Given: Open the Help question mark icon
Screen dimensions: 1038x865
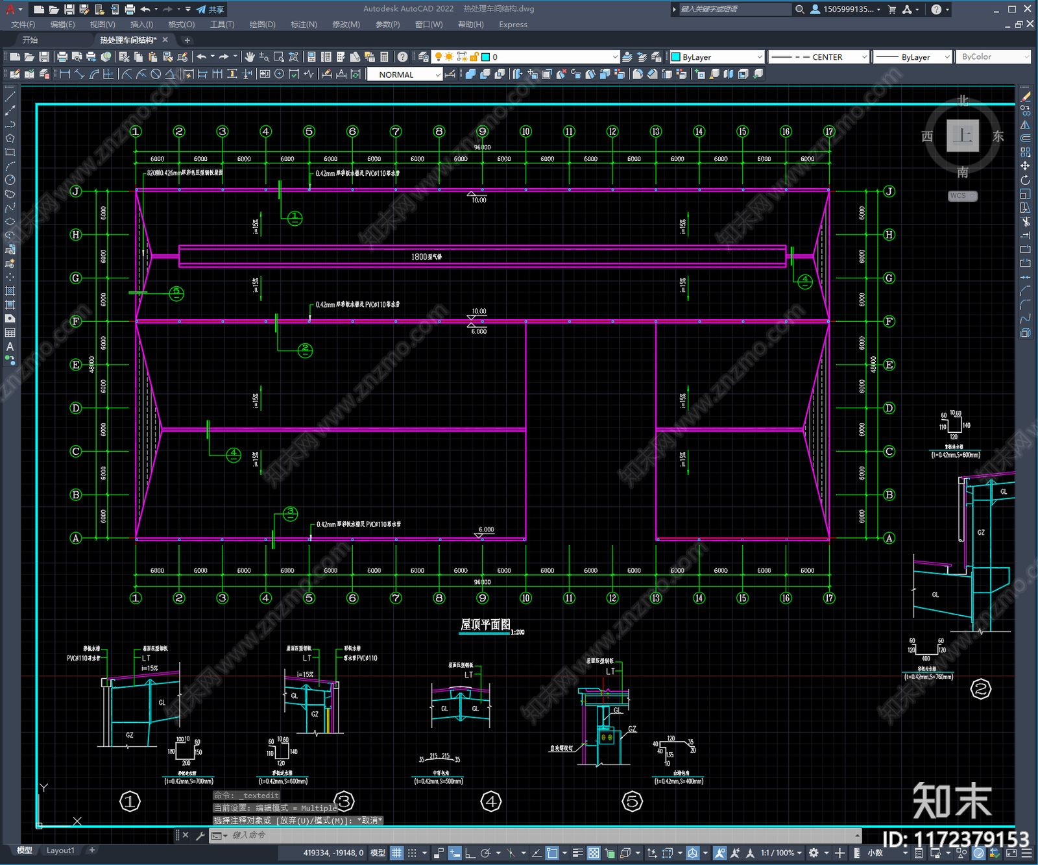Looking at the screenshot, I should pyautogui.click(x=403, y=57).
